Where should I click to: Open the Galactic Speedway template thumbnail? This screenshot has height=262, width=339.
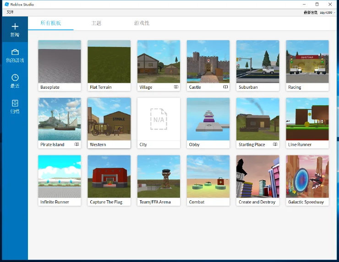tap(307, 176)
